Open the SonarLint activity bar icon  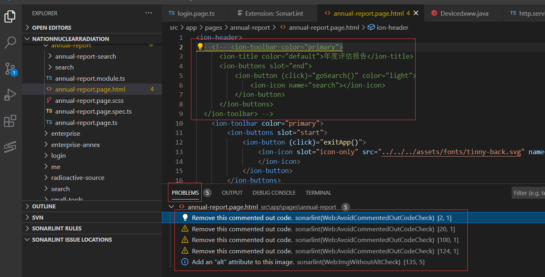10,147
